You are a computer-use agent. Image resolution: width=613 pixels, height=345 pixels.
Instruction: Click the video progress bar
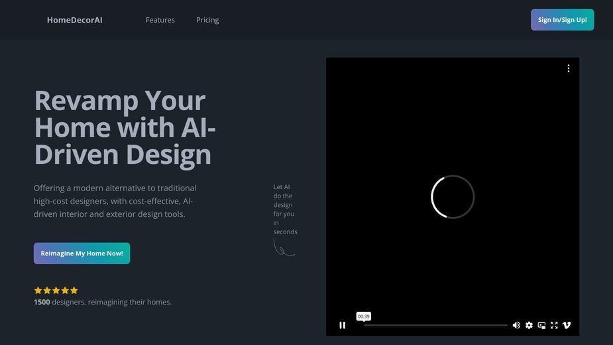click(x=435, y=325)
